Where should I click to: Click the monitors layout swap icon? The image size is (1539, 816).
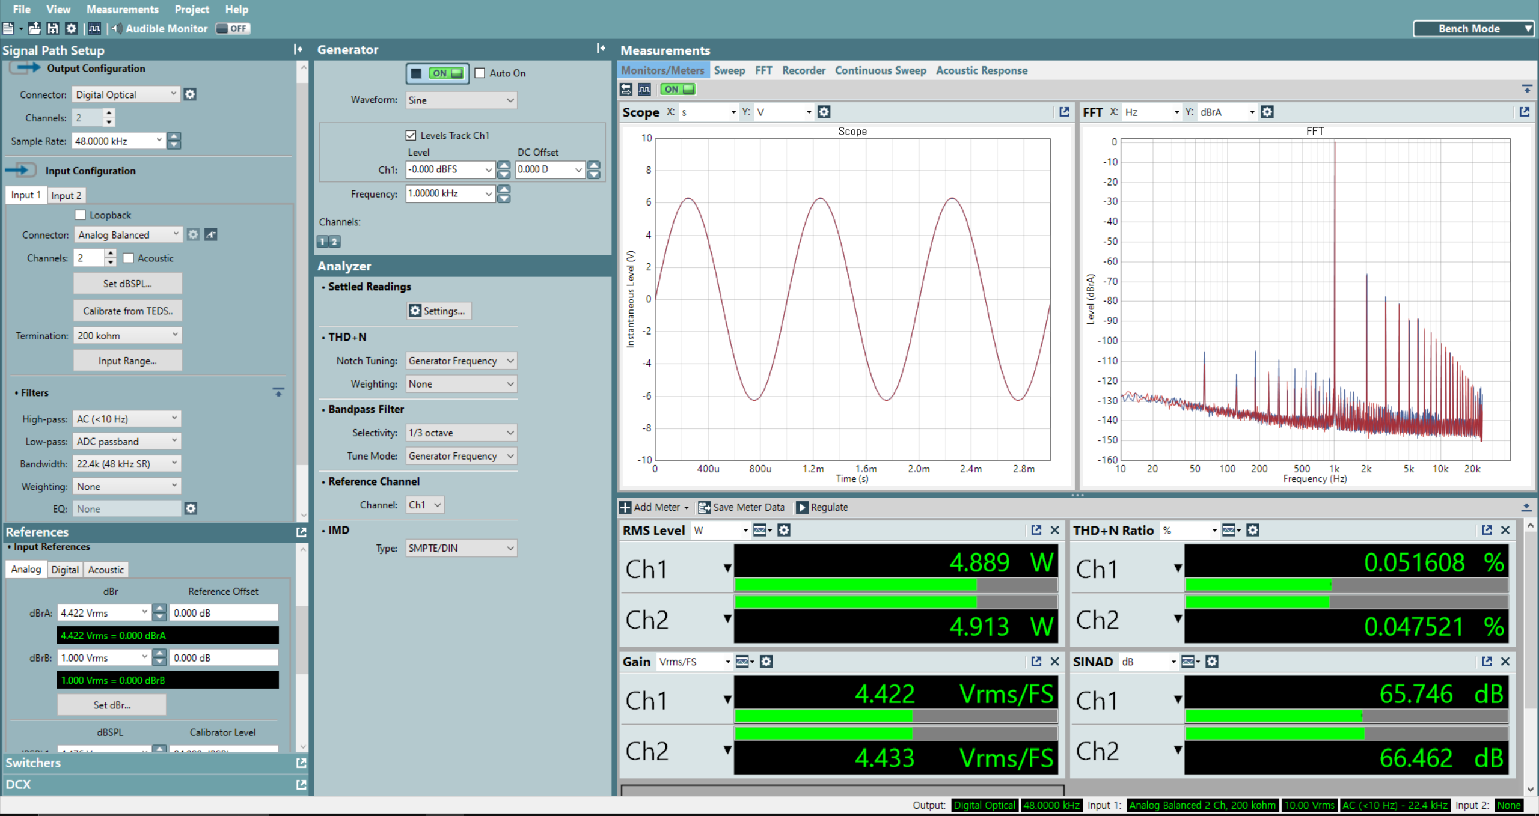coord(626,89)
